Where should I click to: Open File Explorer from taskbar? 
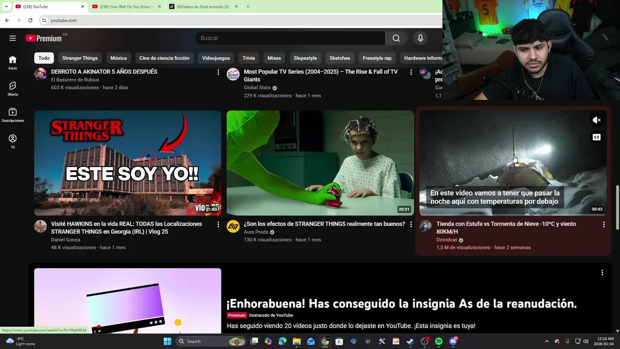(x=296, y=341)
